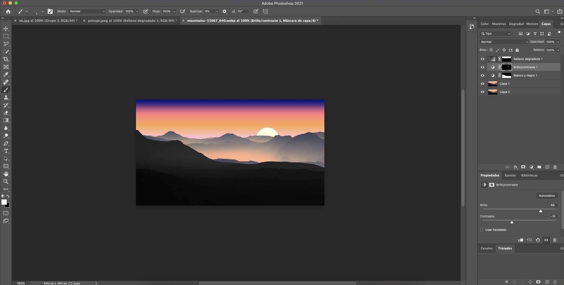564x285 pixels.
Task: Toggle adjustment visibility eye in Propiedades
Action: point(546,240)
